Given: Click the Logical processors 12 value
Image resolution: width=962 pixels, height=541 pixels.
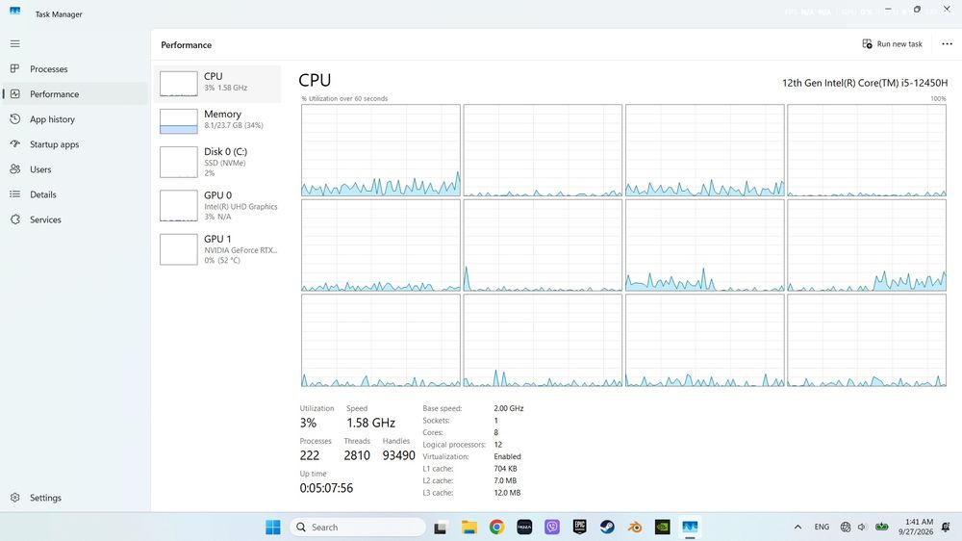Looking at the screenshot, I should click(x=497, y=444).
